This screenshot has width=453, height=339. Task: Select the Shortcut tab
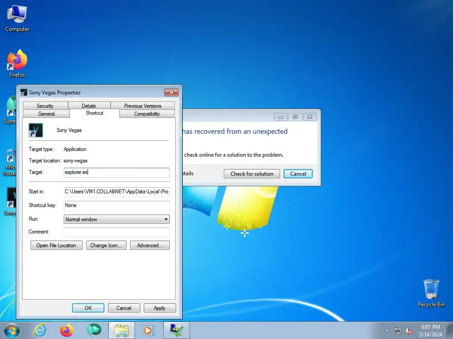coord(95,113)
